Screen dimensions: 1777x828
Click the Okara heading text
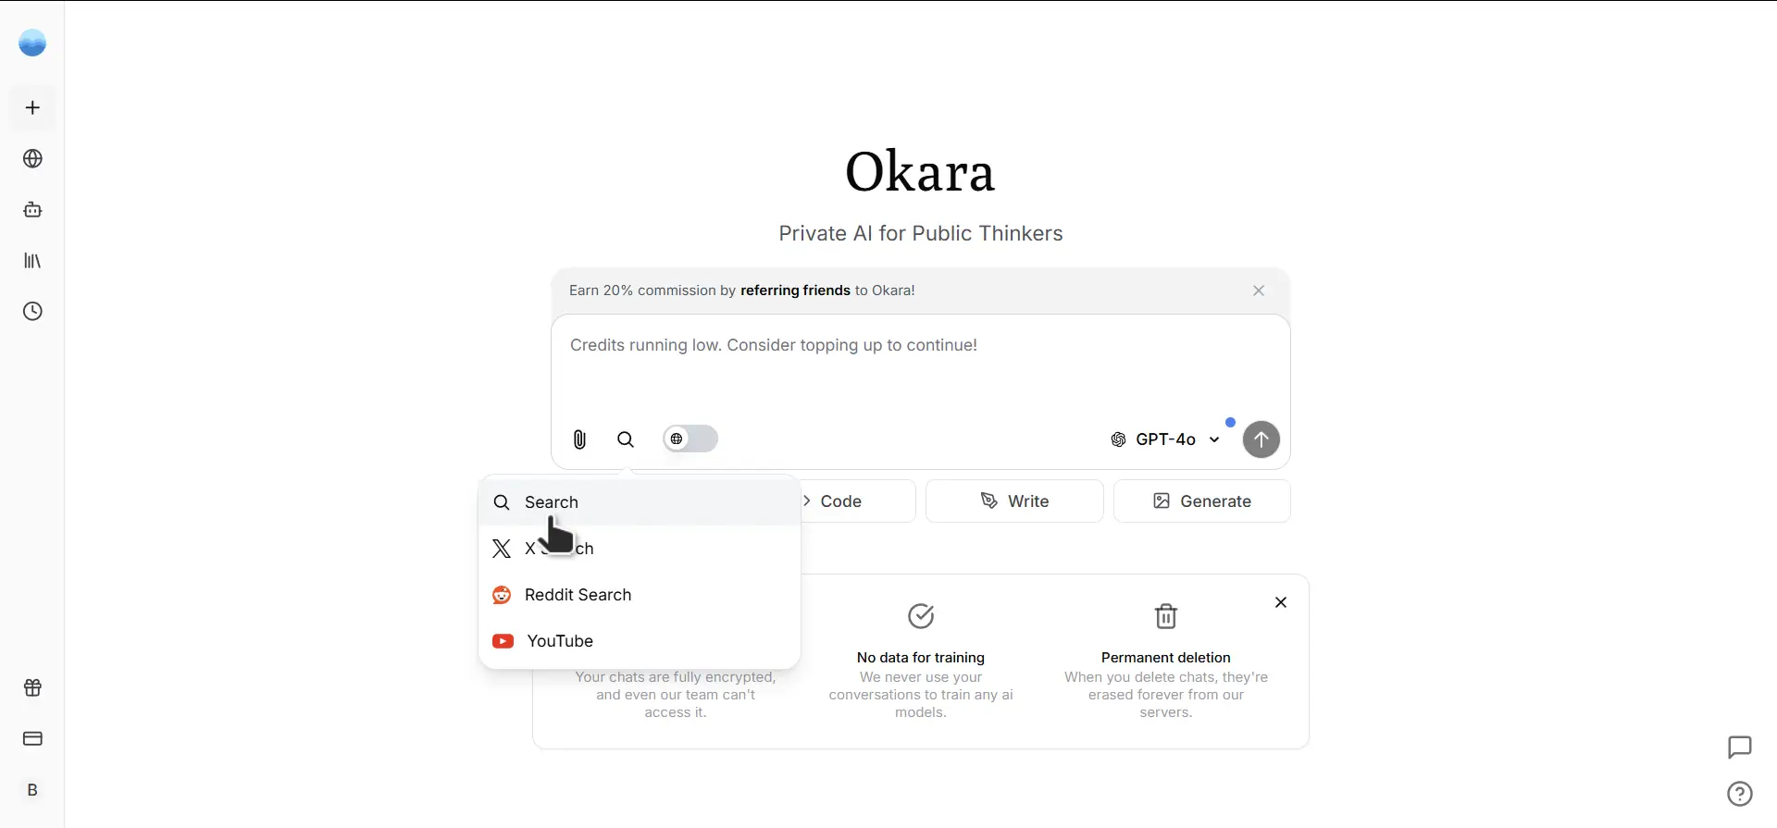(920, 172)
